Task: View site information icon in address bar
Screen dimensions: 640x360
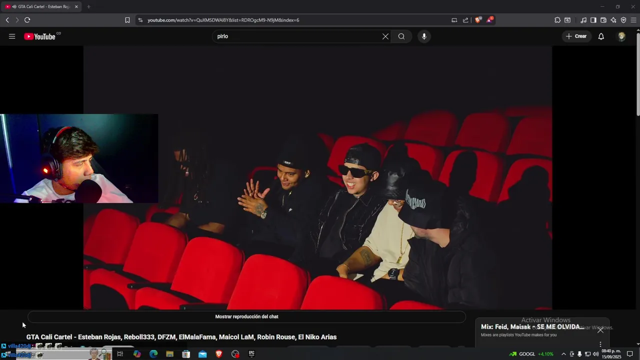Action: click(x=140, y=20)
